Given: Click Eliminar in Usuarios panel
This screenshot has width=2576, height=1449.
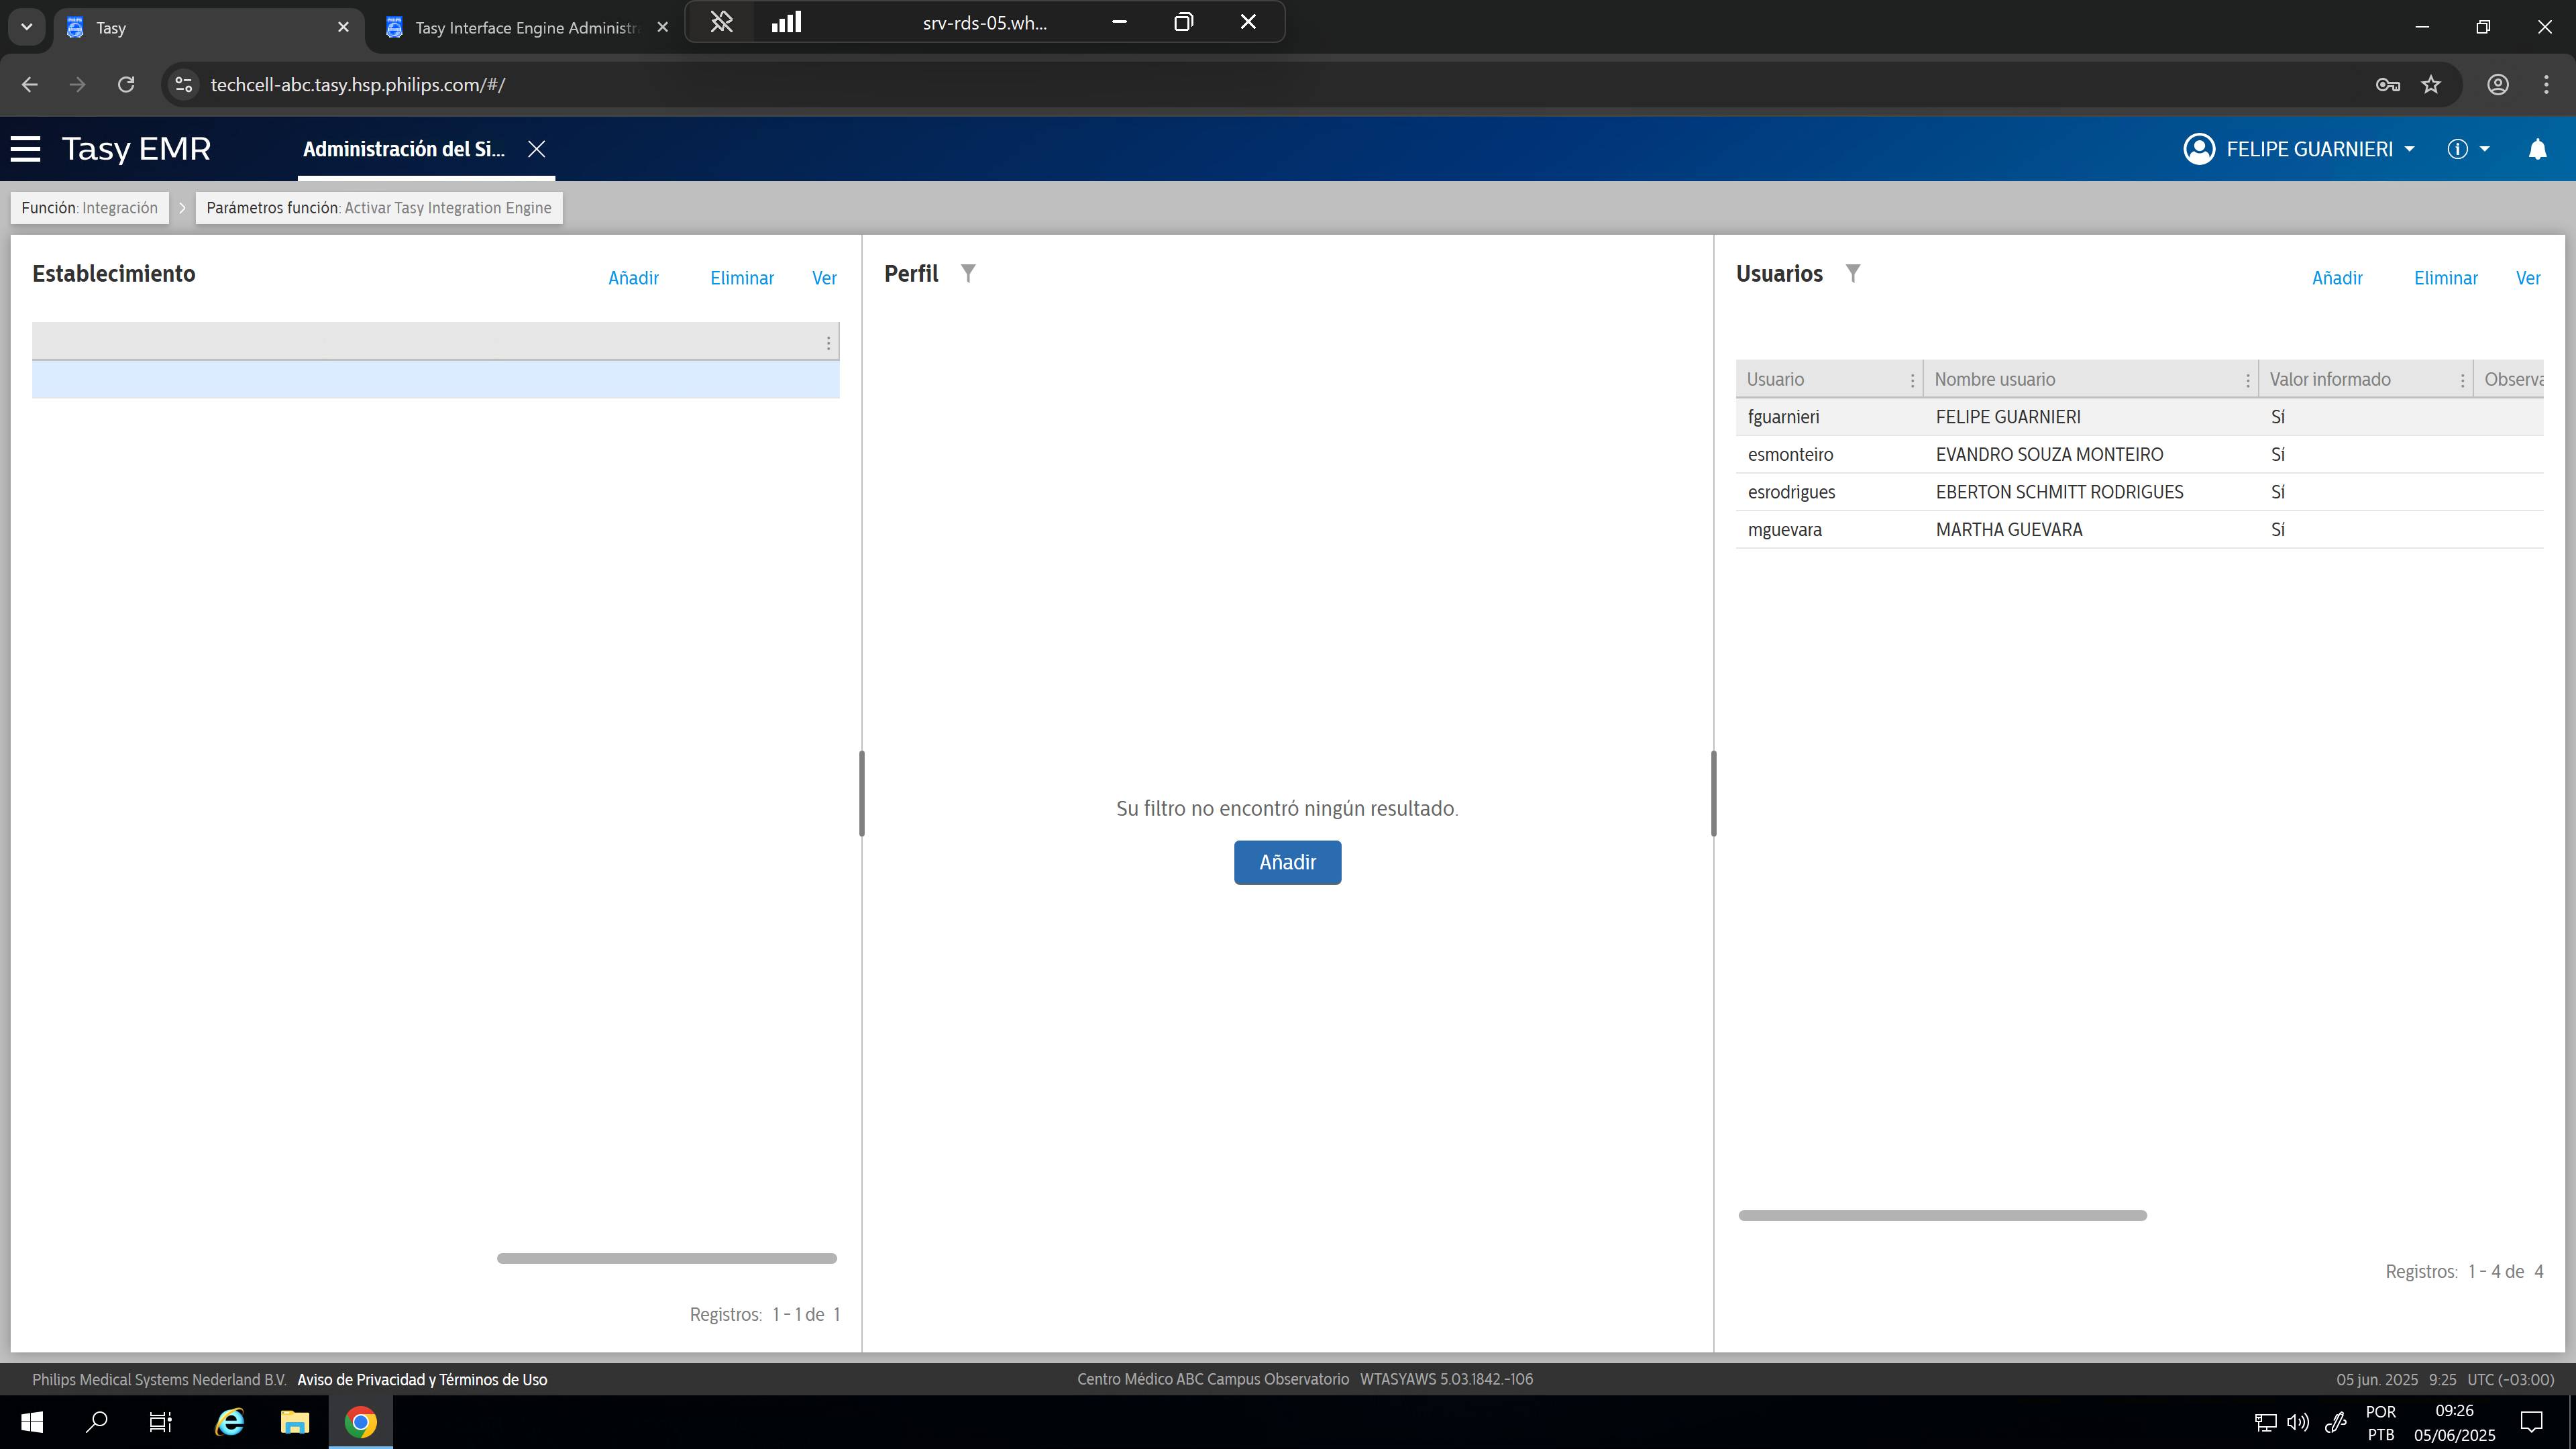Looking at the screenshot, I should point(2446,278).
